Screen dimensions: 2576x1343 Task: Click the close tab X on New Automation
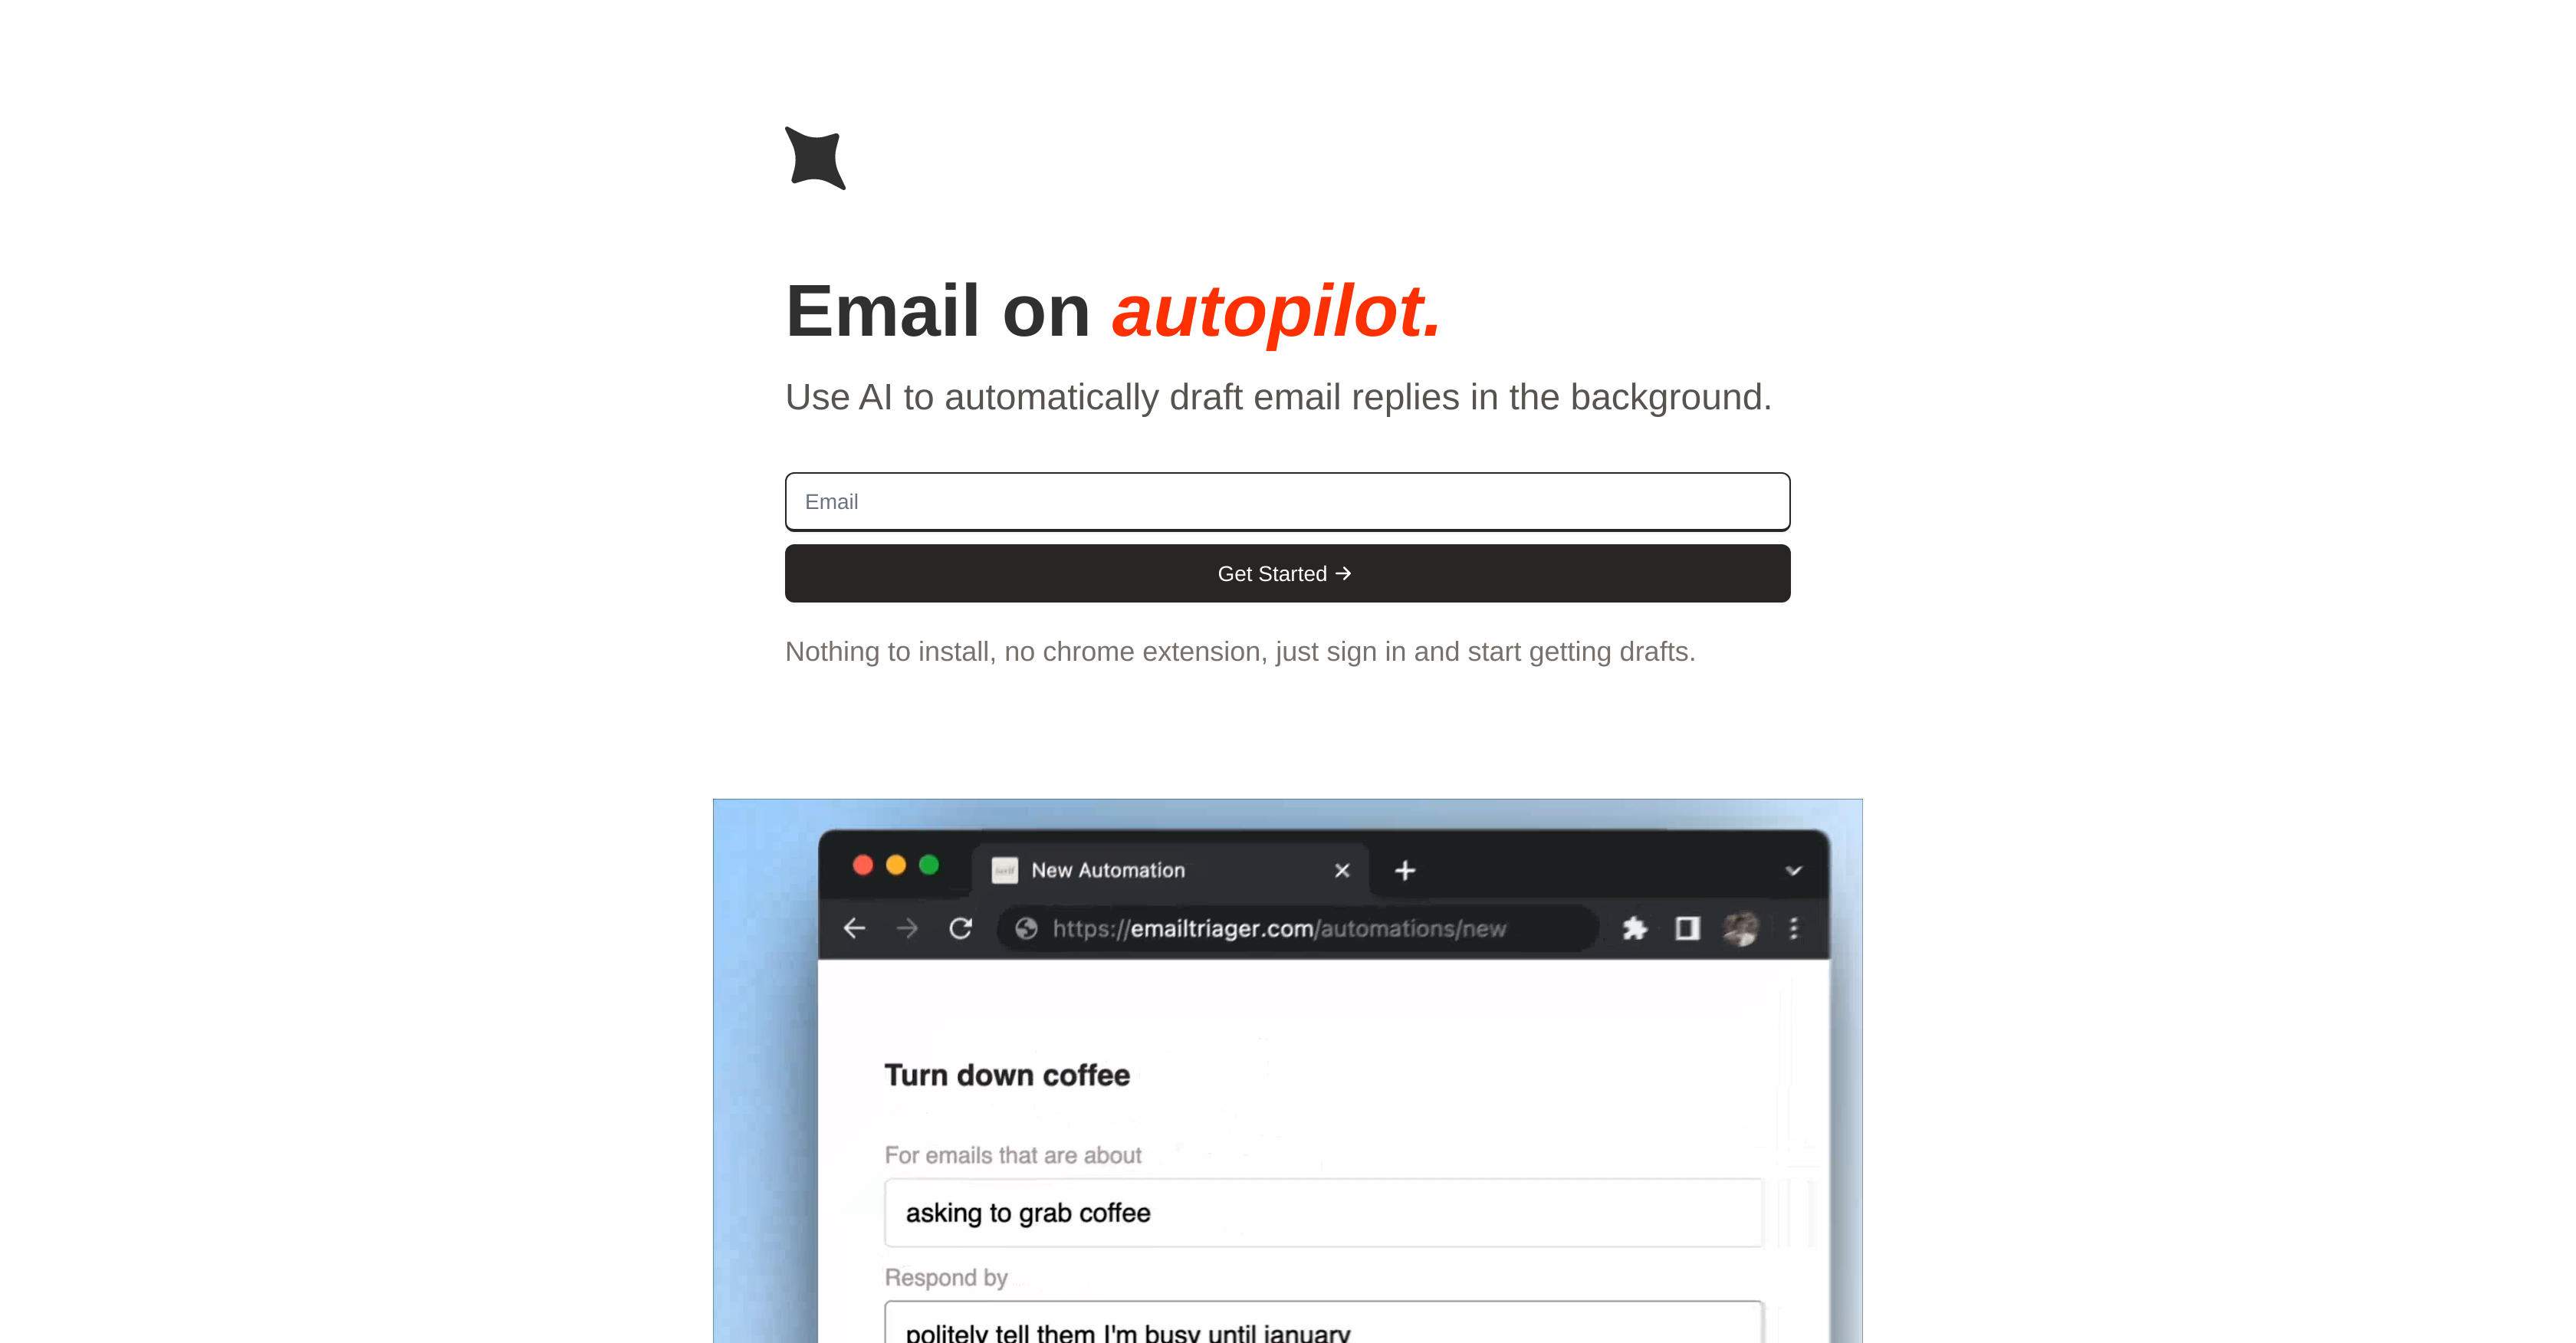click(1342, 871)
